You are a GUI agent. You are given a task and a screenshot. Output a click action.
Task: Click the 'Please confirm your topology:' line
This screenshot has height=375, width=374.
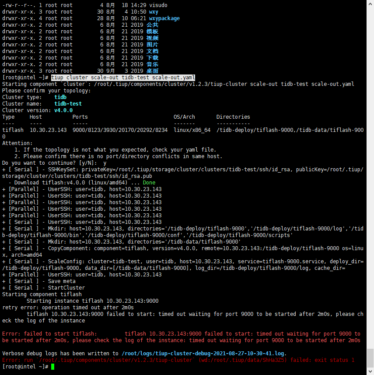[46, 91]
